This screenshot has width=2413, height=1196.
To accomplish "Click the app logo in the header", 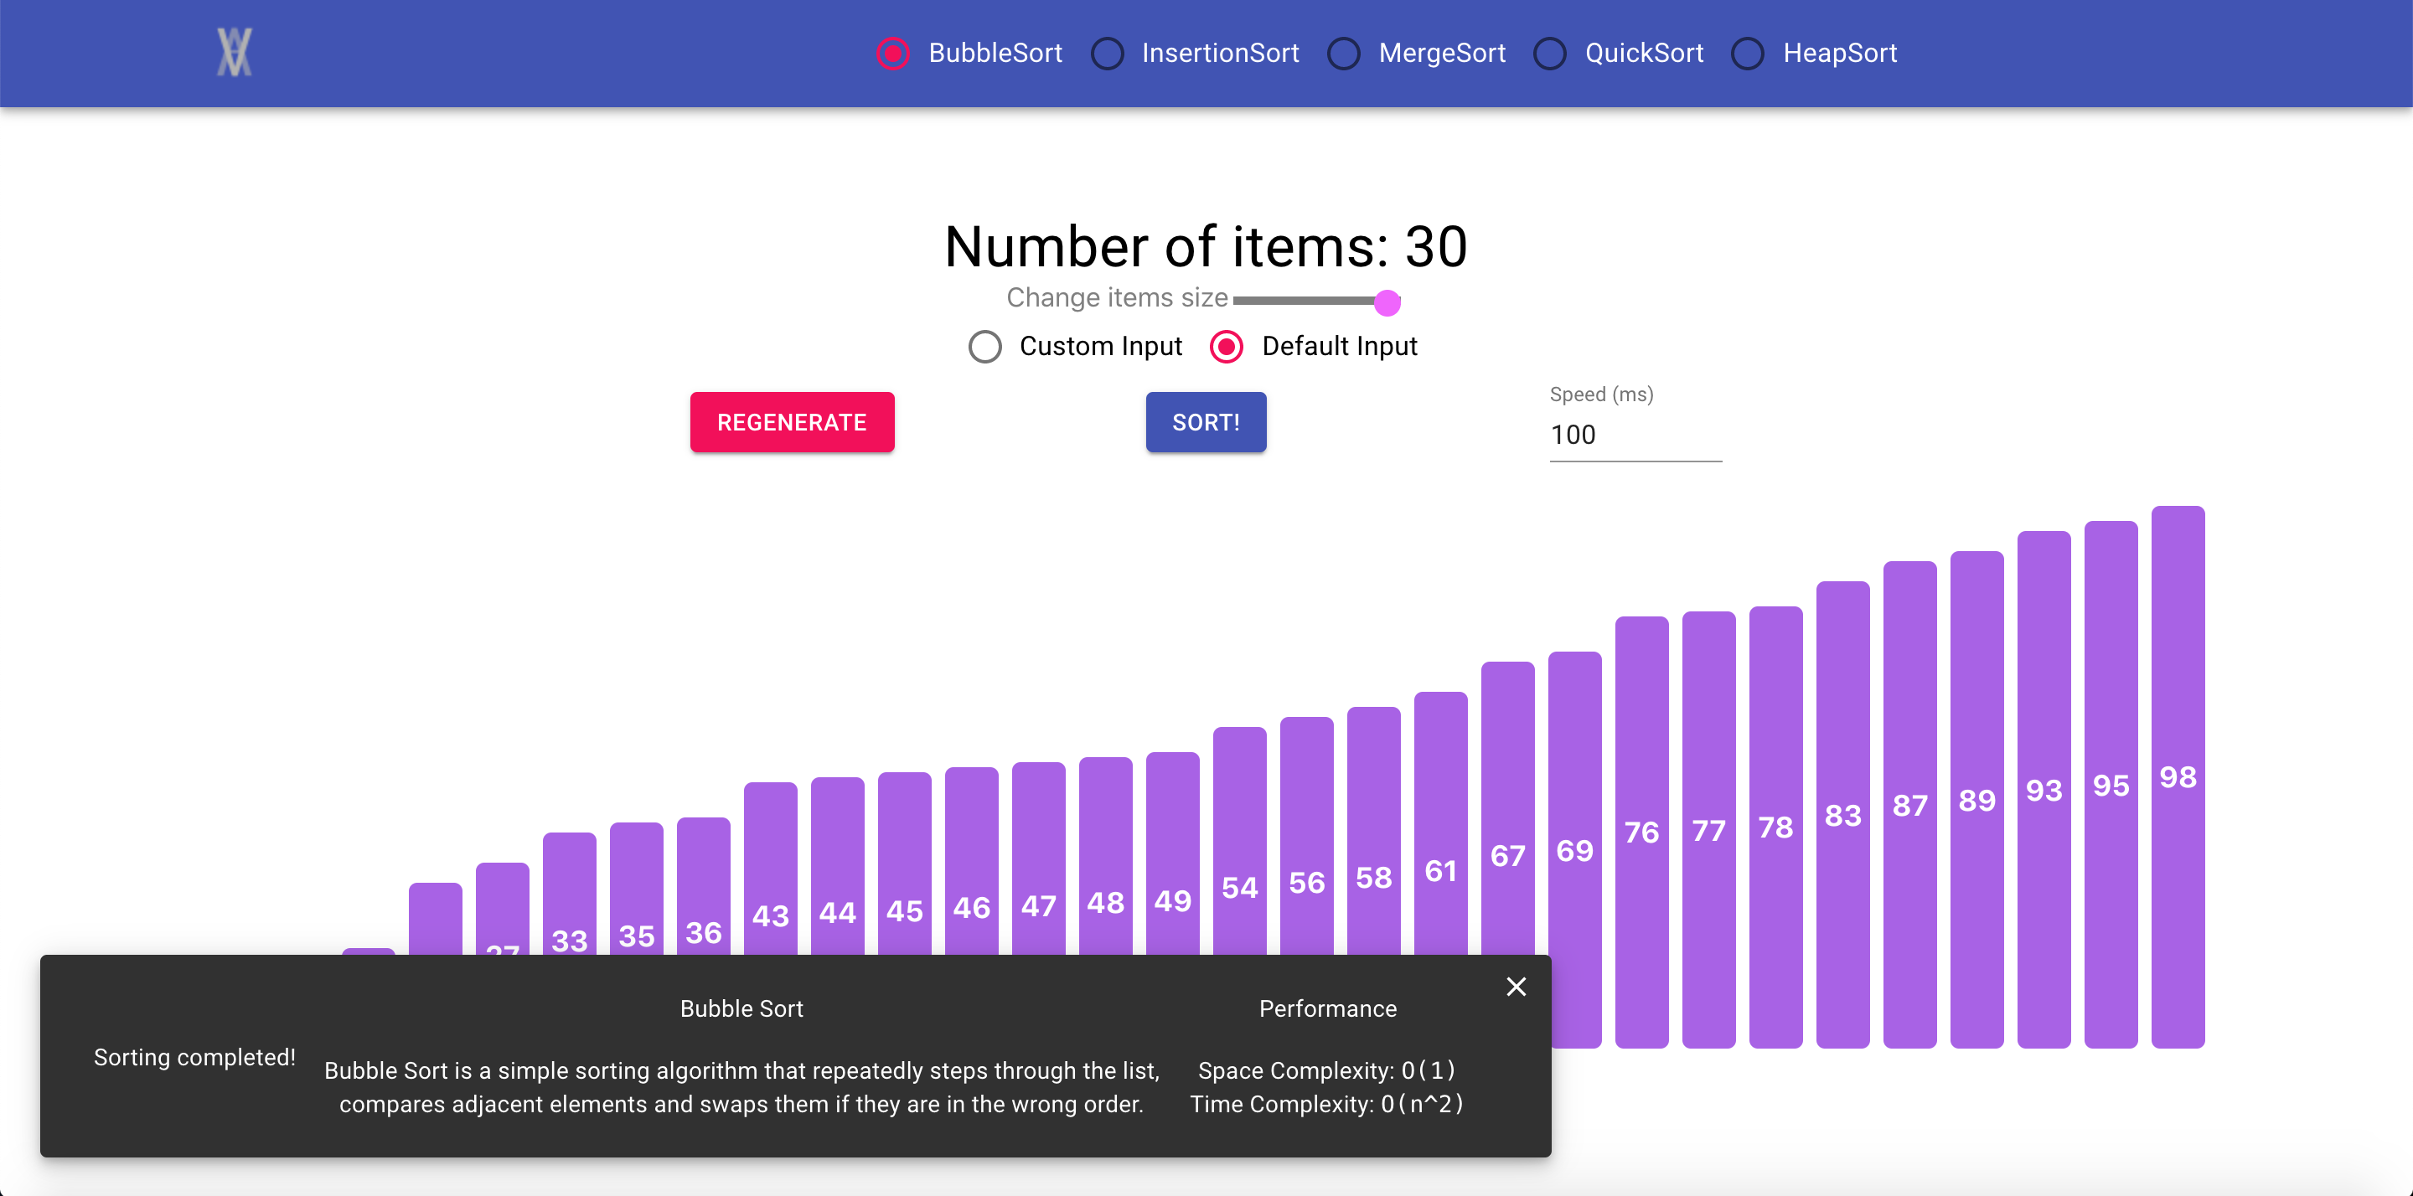I will coord(235,53).
